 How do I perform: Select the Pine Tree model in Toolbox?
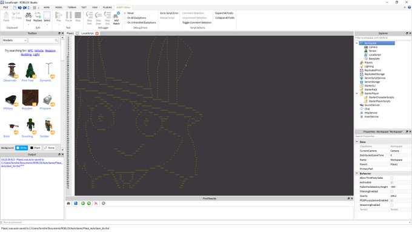click(30, 70)
